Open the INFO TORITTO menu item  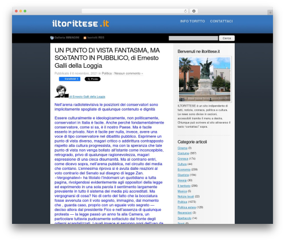pos(192,21)
